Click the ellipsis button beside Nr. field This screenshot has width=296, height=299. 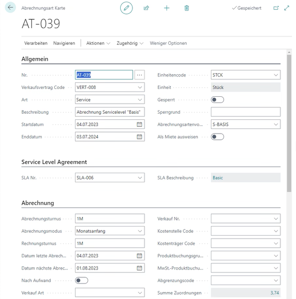coord(139,75)
